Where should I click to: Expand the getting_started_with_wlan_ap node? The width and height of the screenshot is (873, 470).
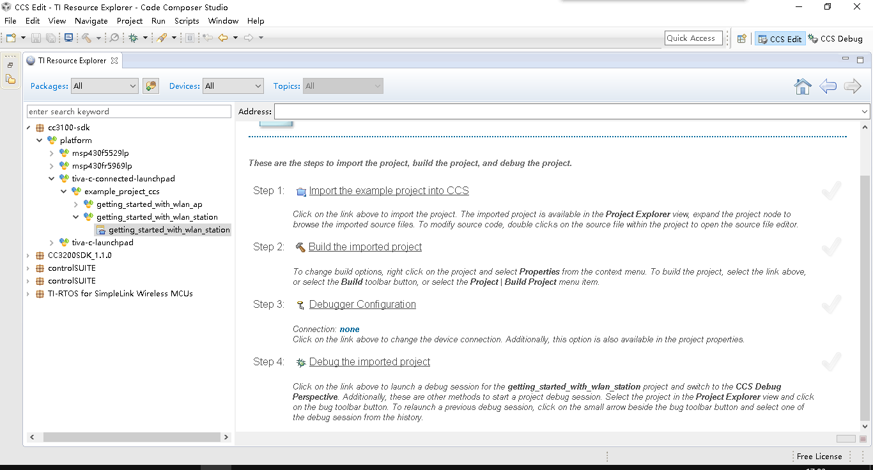(76, 204)
